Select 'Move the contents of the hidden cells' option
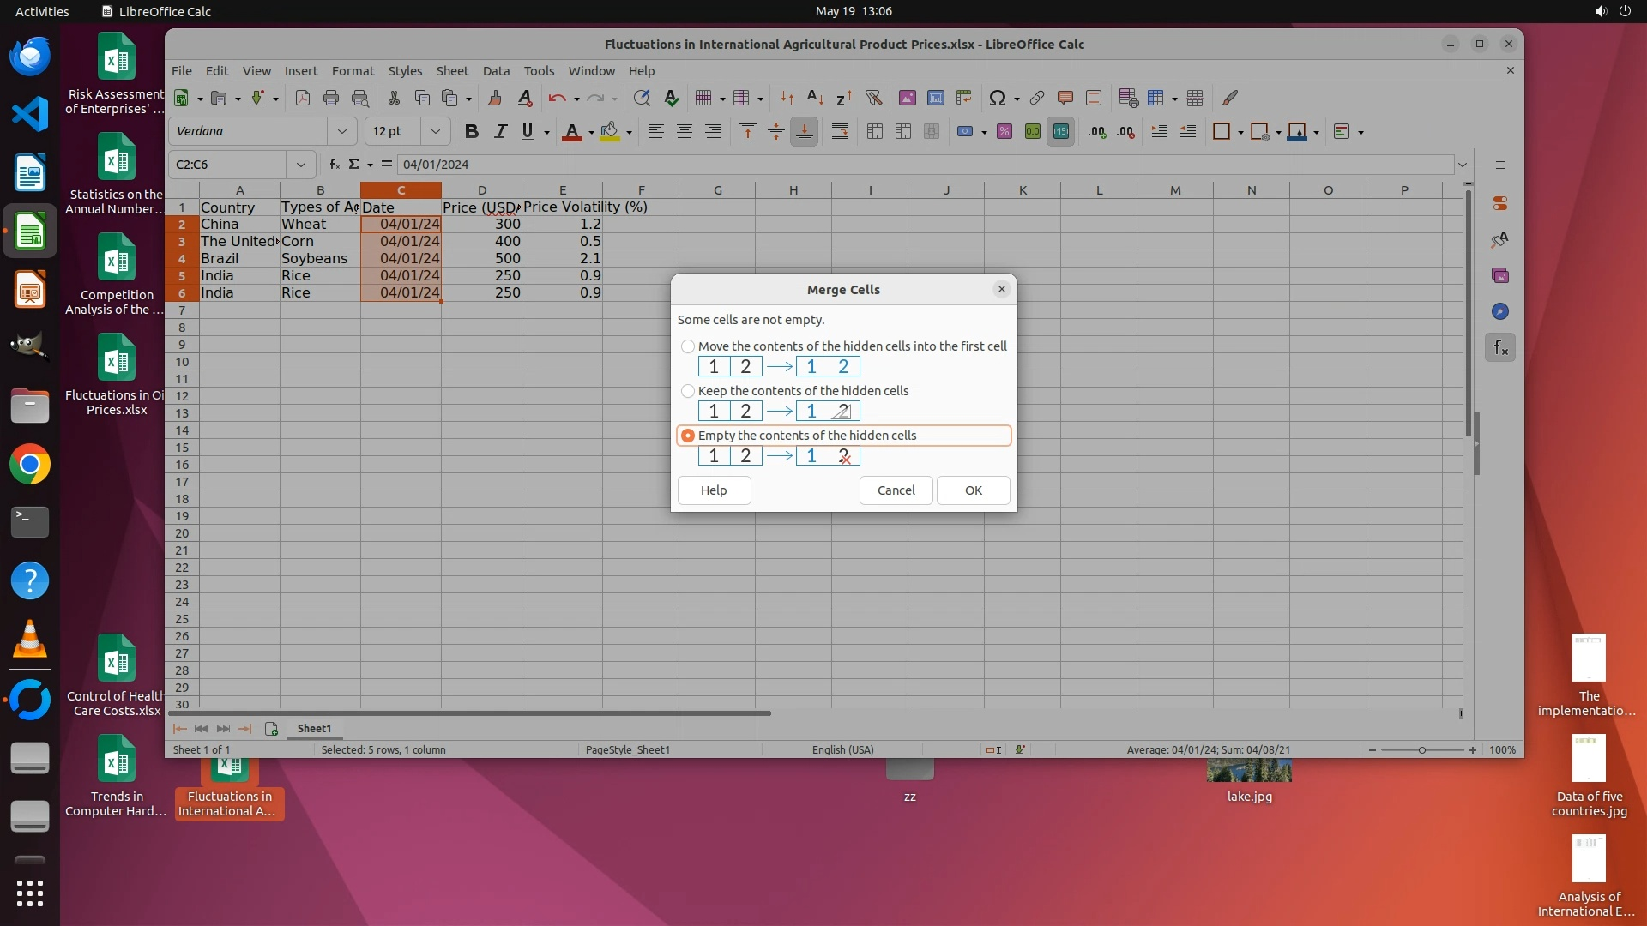 coord(688,346)
